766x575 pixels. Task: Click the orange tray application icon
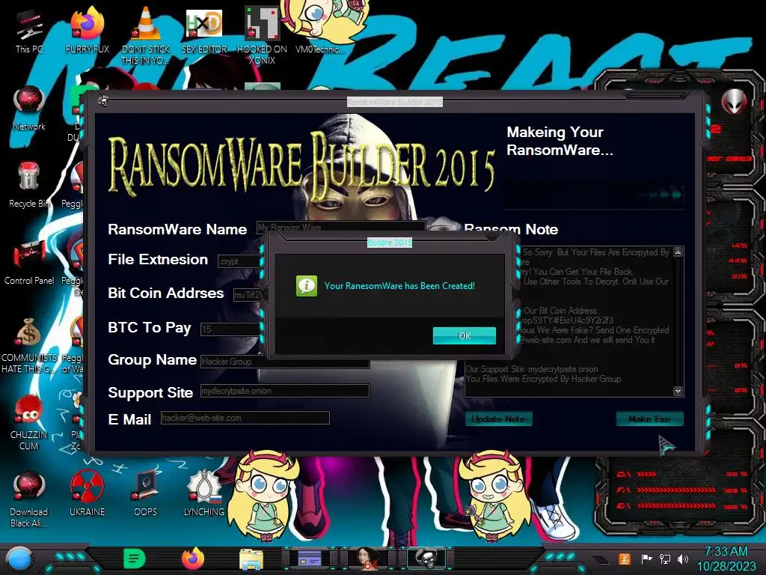coord(625,559)
